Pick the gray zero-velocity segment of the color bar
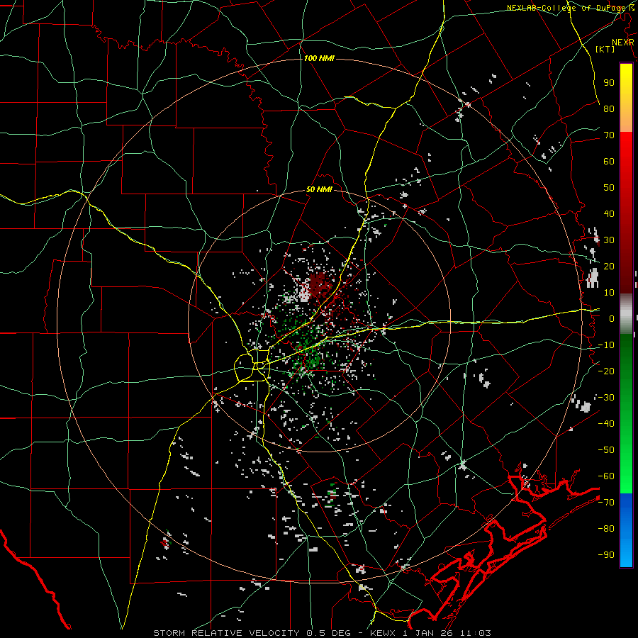The image size is (638, 638). click(626, 313)
